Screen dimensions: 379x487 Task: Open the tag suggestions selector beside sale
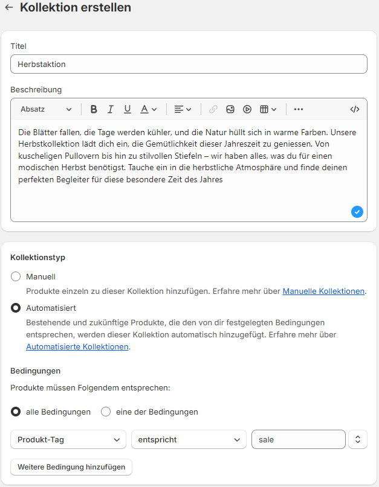coord(358,439)
